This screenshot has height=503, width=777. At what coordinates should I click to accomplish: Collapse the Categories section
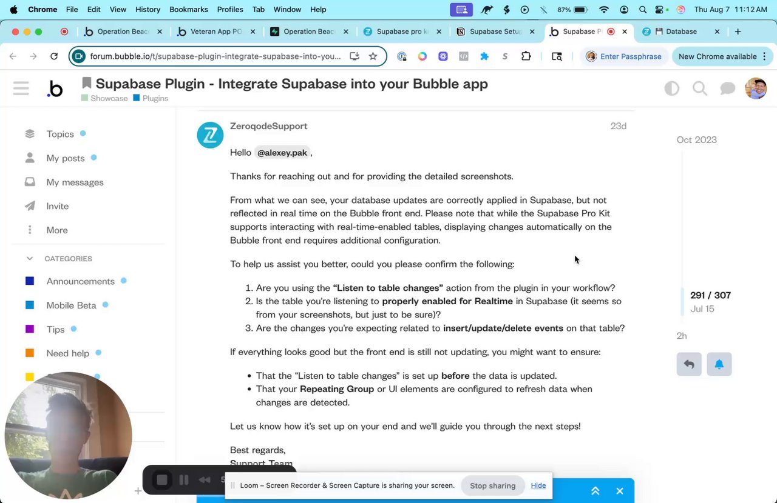[29, 259]
